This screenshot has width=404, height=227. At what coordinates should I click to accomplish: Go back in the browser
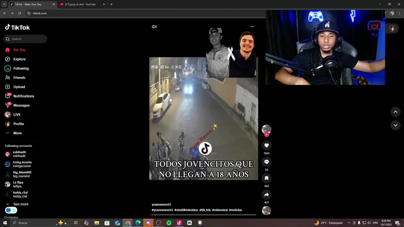point(4,13)
